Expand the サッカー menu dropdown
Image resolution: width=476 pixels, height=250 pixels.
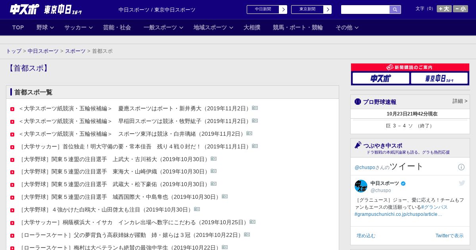[x=79, y=27]
